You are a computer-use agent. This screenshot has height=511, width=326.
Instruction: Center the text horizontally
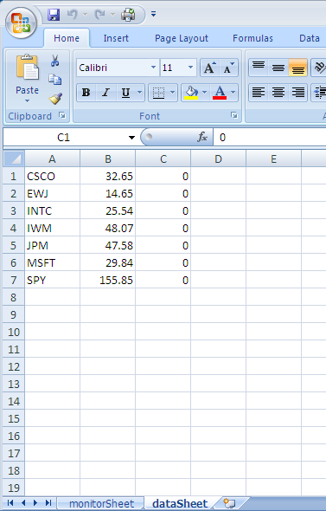[x=278, y=93]
